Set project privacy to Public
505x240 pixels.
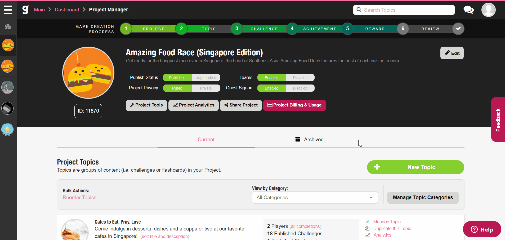pos(177,88)
